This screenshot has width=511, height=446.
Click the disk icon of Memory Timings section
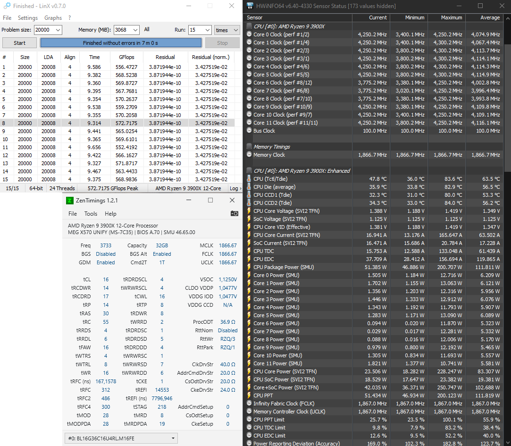click(x=249, y=147)
